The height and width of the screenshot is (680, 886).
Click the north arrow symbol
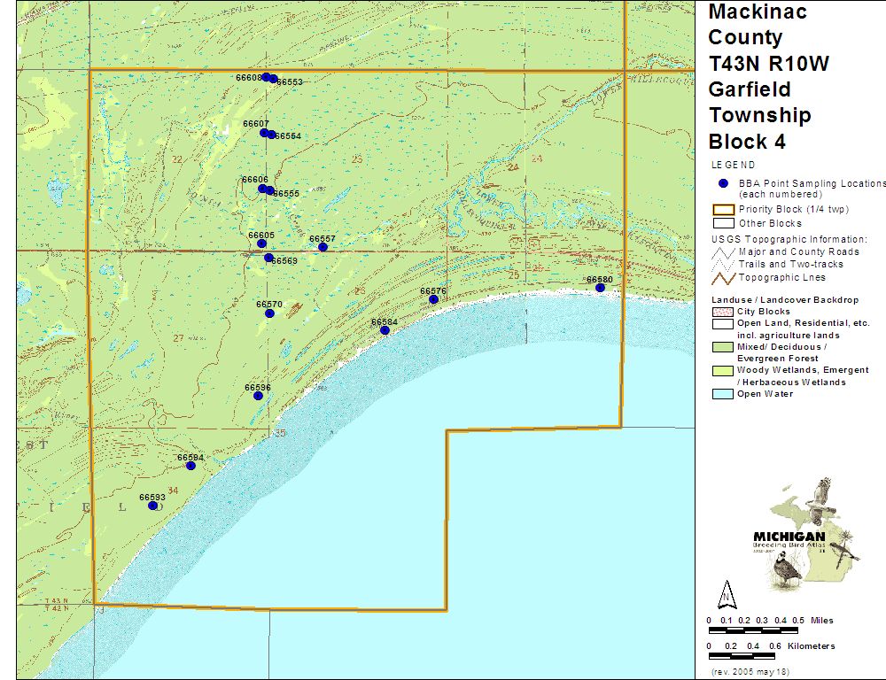pos(726,594)
